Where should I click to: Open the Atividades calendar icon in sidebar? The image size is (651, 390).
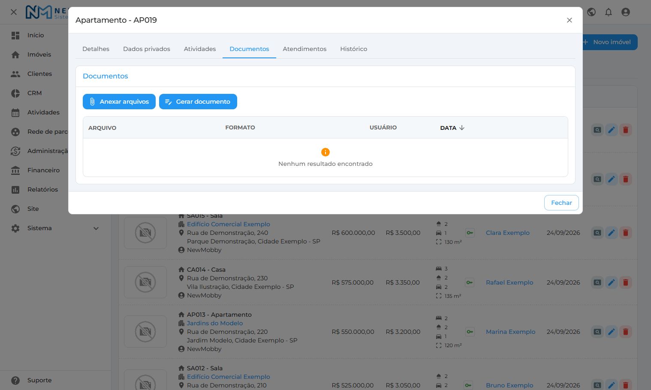(x=15, y=113)
